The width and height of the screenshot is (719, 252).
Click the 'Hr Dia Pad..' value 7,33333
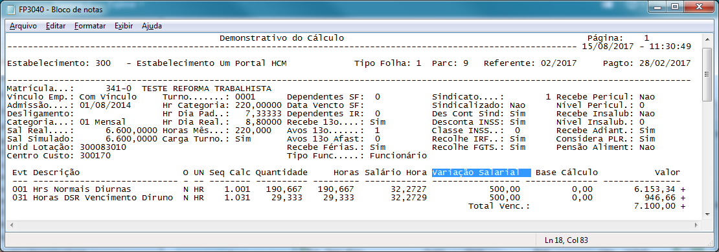coord(264,114)
